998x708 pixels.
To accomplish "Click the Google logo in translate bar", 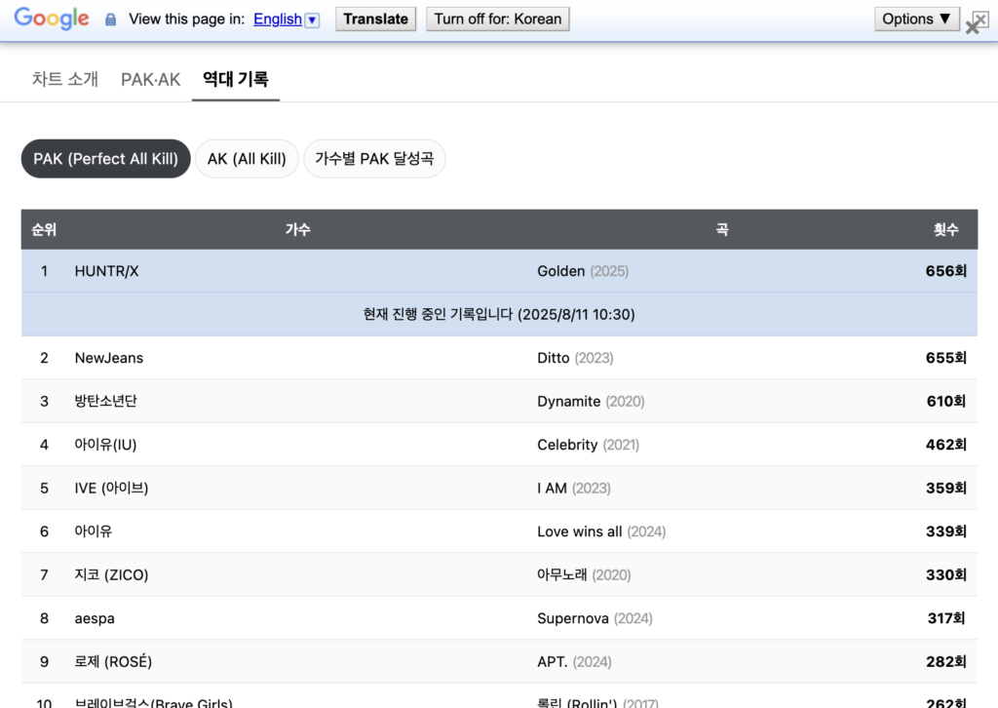I will pos(51,19).
